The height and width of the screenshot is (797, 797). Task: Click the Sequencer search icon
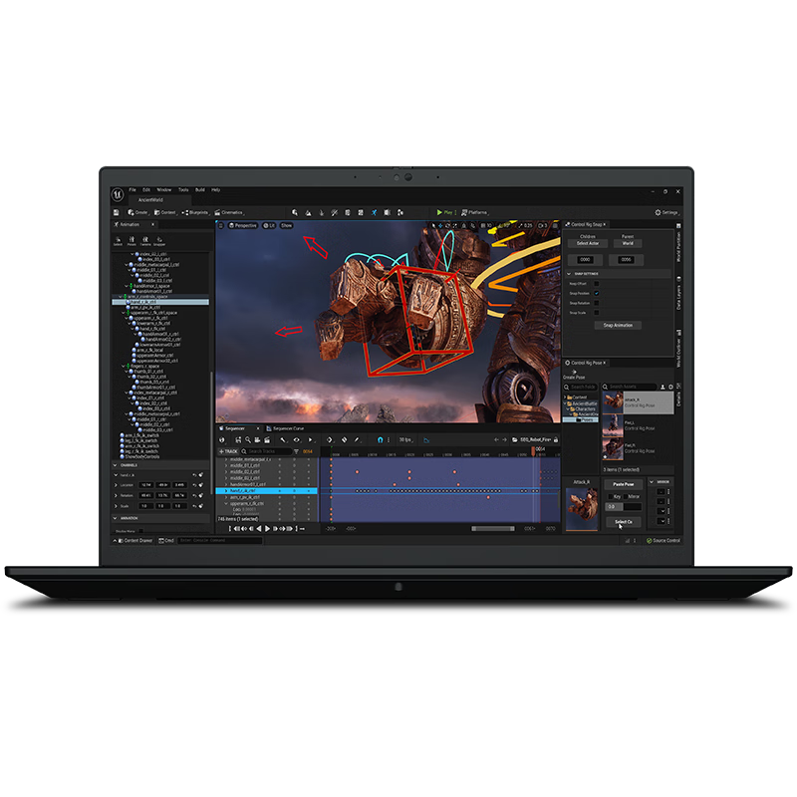click(248, 440)
